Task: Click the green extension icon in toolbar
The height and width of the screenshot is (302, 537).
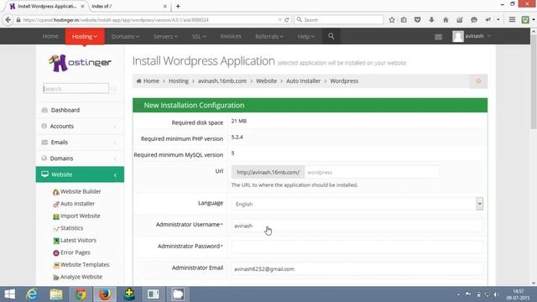Action: pos(525,20)
